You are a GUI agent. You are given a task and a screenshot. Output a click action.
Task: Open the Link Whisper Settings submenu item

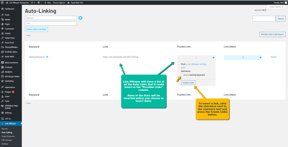click(5, 144)
